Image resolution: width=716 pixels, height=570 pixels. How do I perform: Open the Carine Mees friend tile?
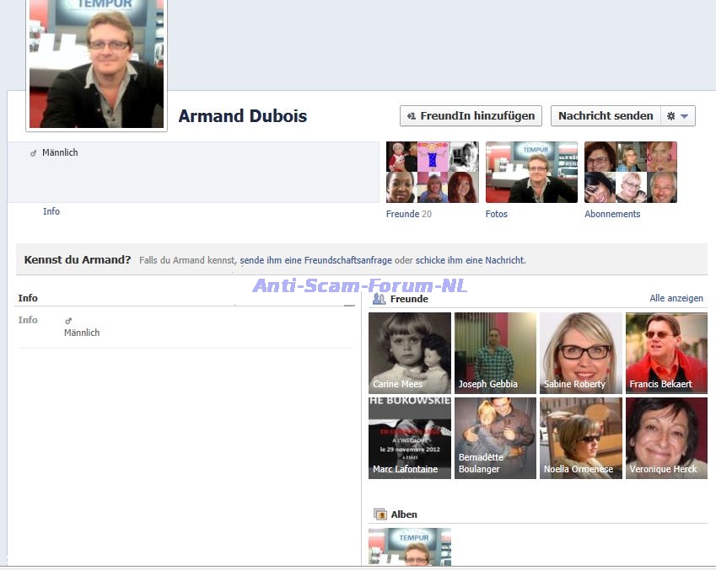(410, 353)
